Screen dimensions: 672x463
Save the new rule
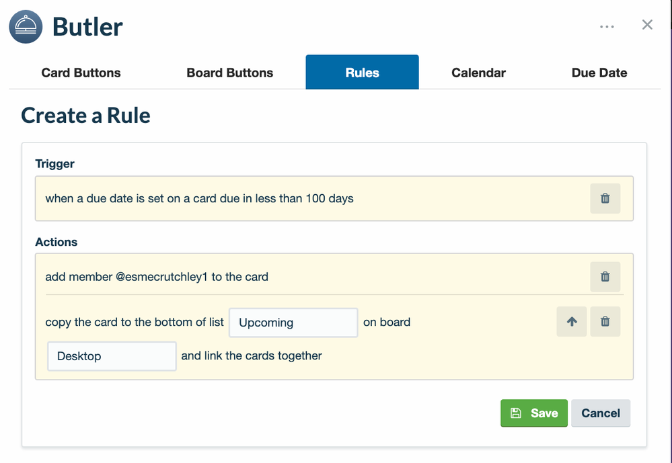[x=534, y=413]
